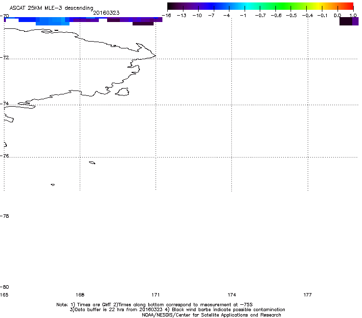Image resolution: width=362 pixels, height=318 pixels.
Task: Click the -0.6 label on the color scale
Action: click(x=276, y=16)
